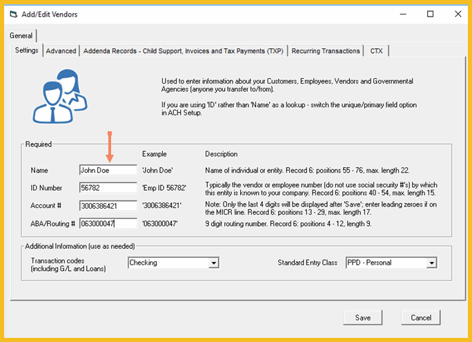This screenshot has height=342, width=472.
Task: Focus the ID Number input field
Action: coord(108,188)
